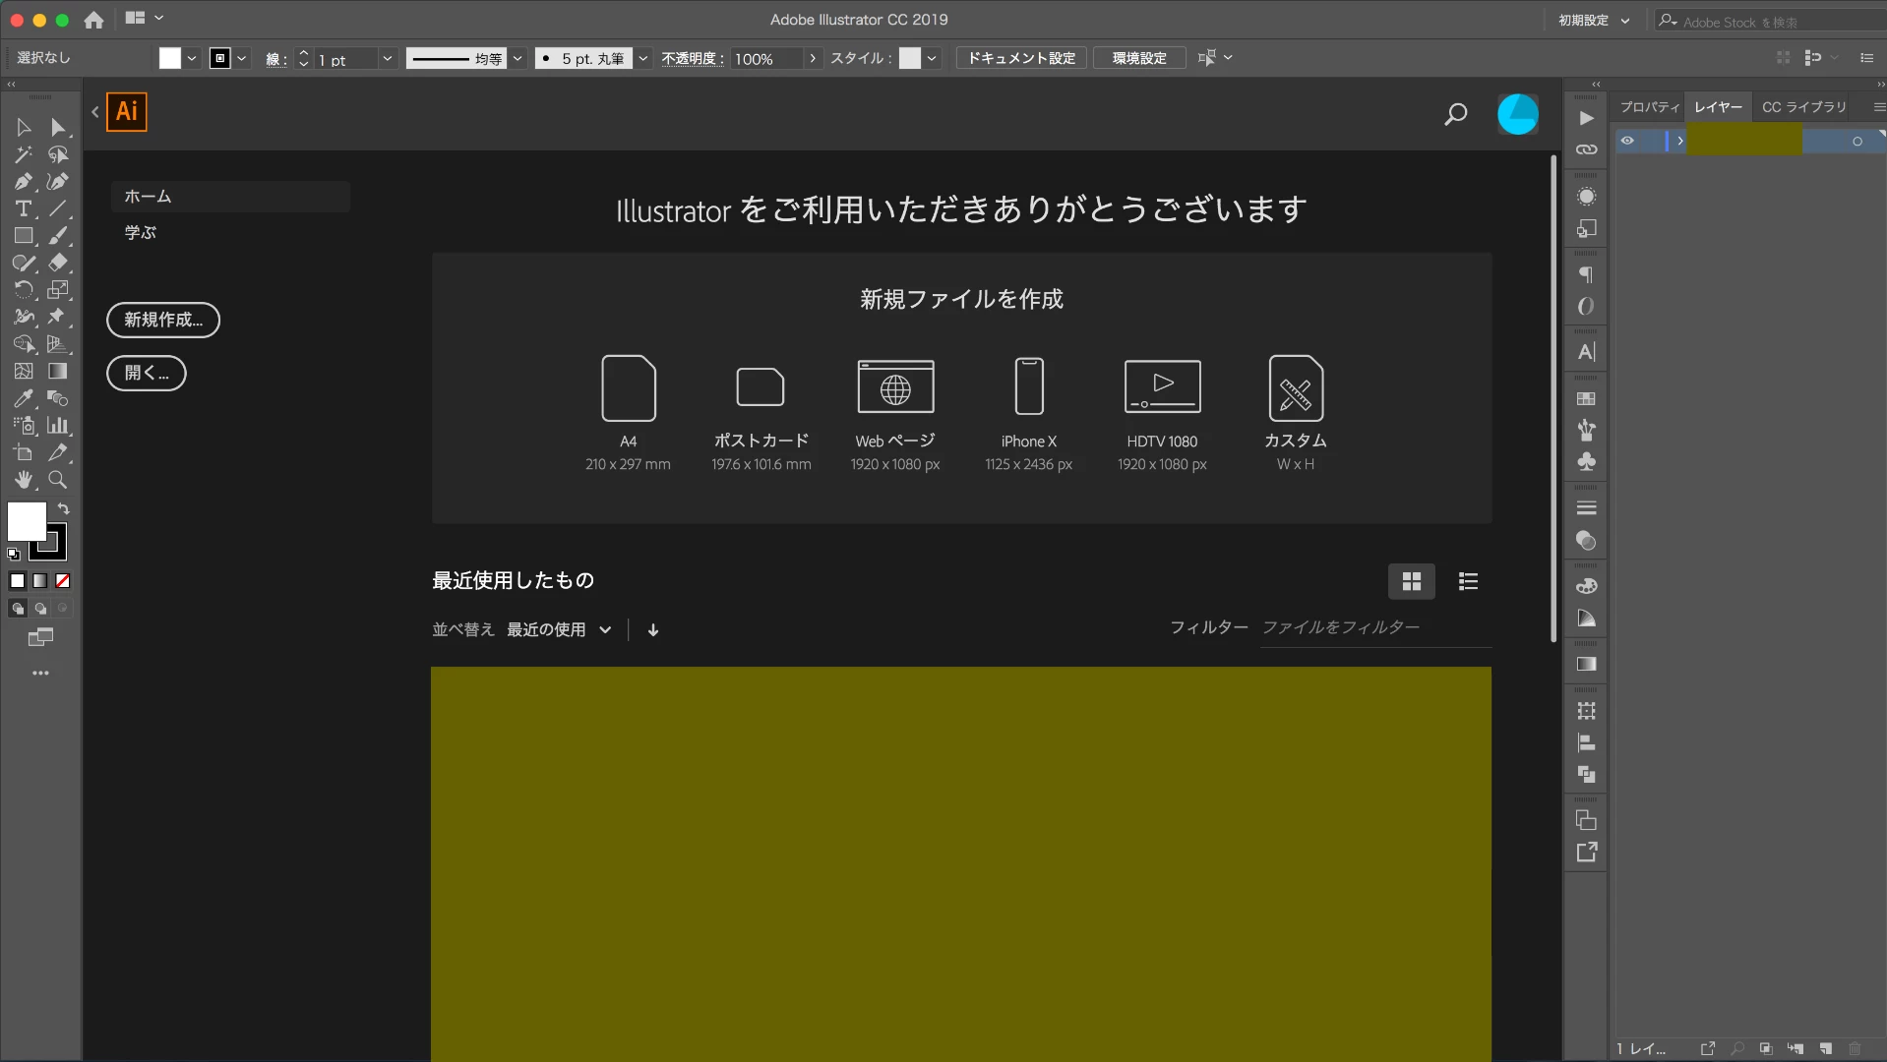The image size is (1887, 1062).
Task: Open the variable width profile 均等 dropdown
Action: point(517,58)
